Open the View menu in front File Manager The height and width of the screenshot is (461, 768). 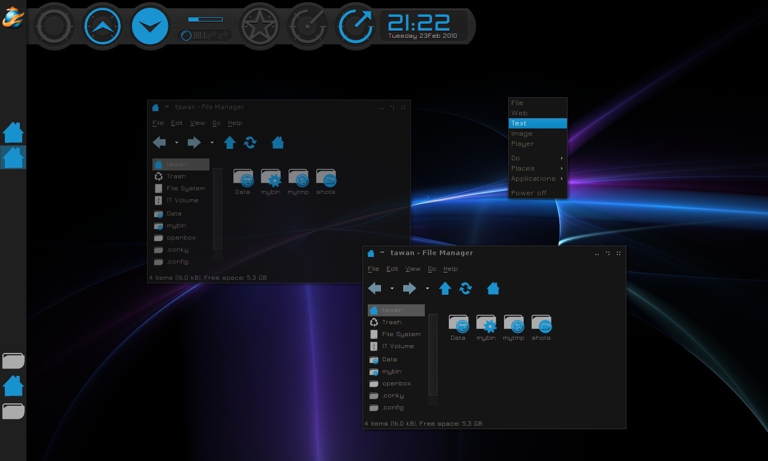[x=413, y=269]
